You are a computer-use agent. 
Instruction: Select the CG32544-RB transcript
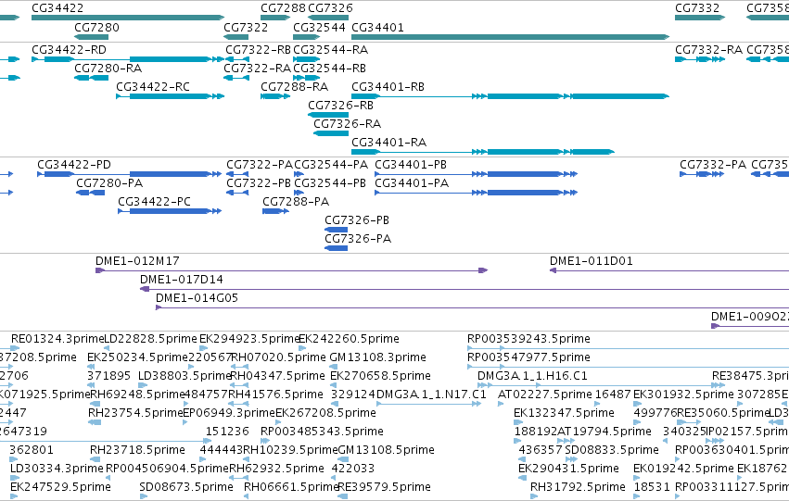307,78
